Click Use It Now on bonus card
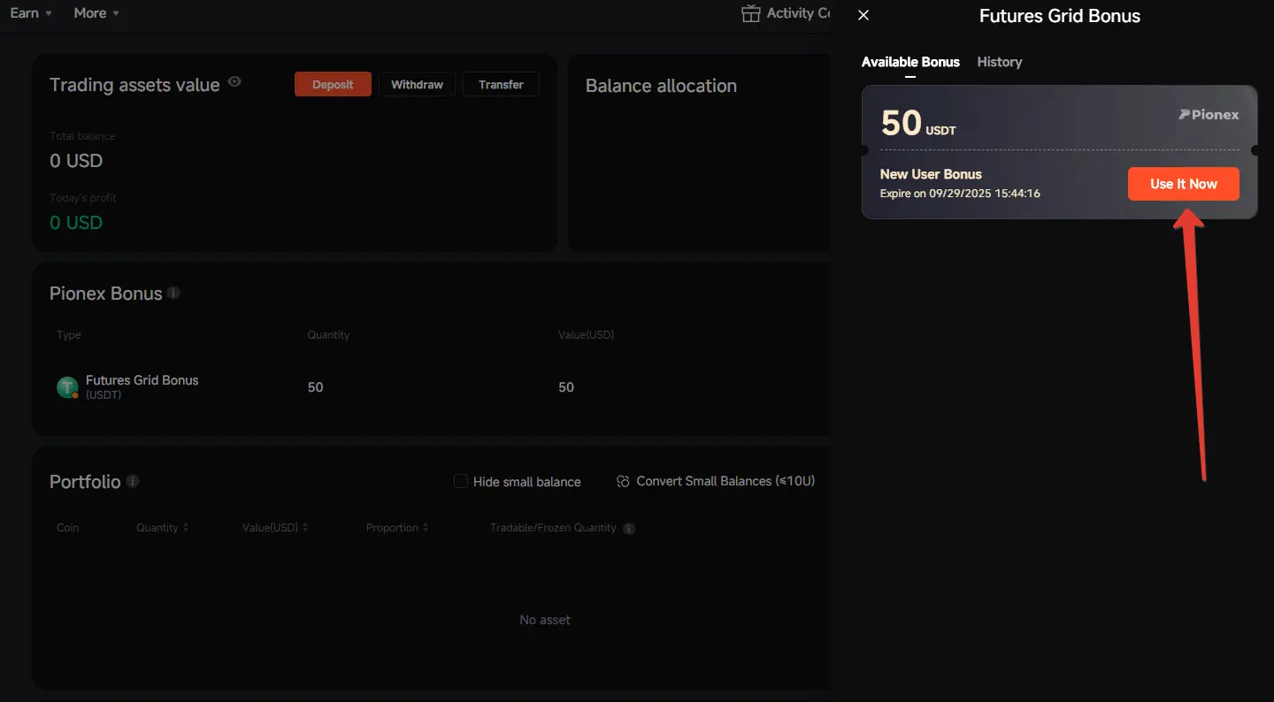1274x702 pixels. click(1184, 184)
